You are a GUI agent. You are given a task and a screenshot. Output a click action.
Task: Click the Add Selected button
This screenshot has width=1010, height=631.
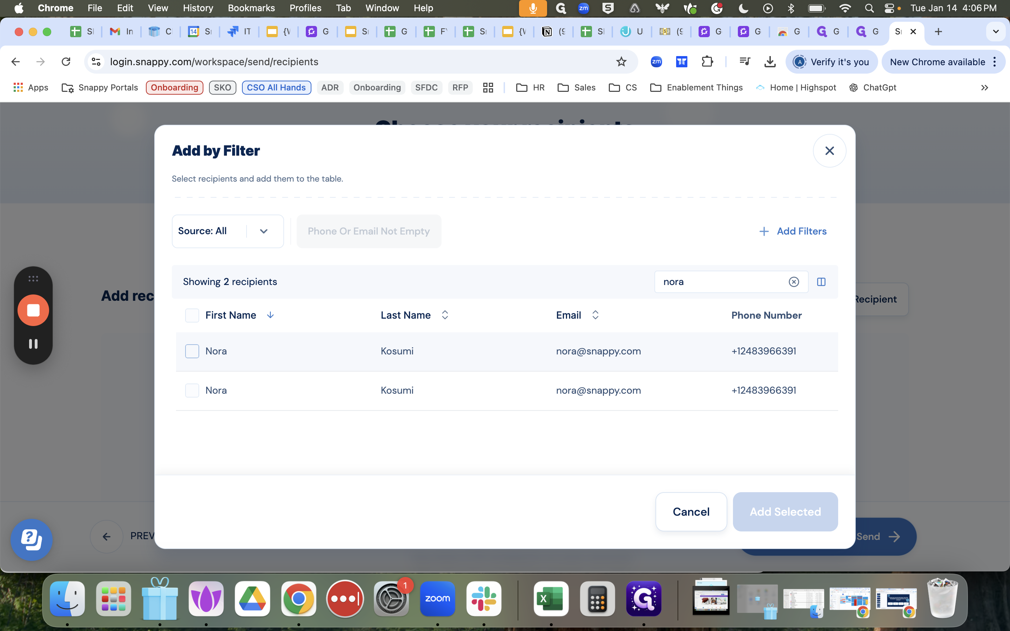click(785, 512)
